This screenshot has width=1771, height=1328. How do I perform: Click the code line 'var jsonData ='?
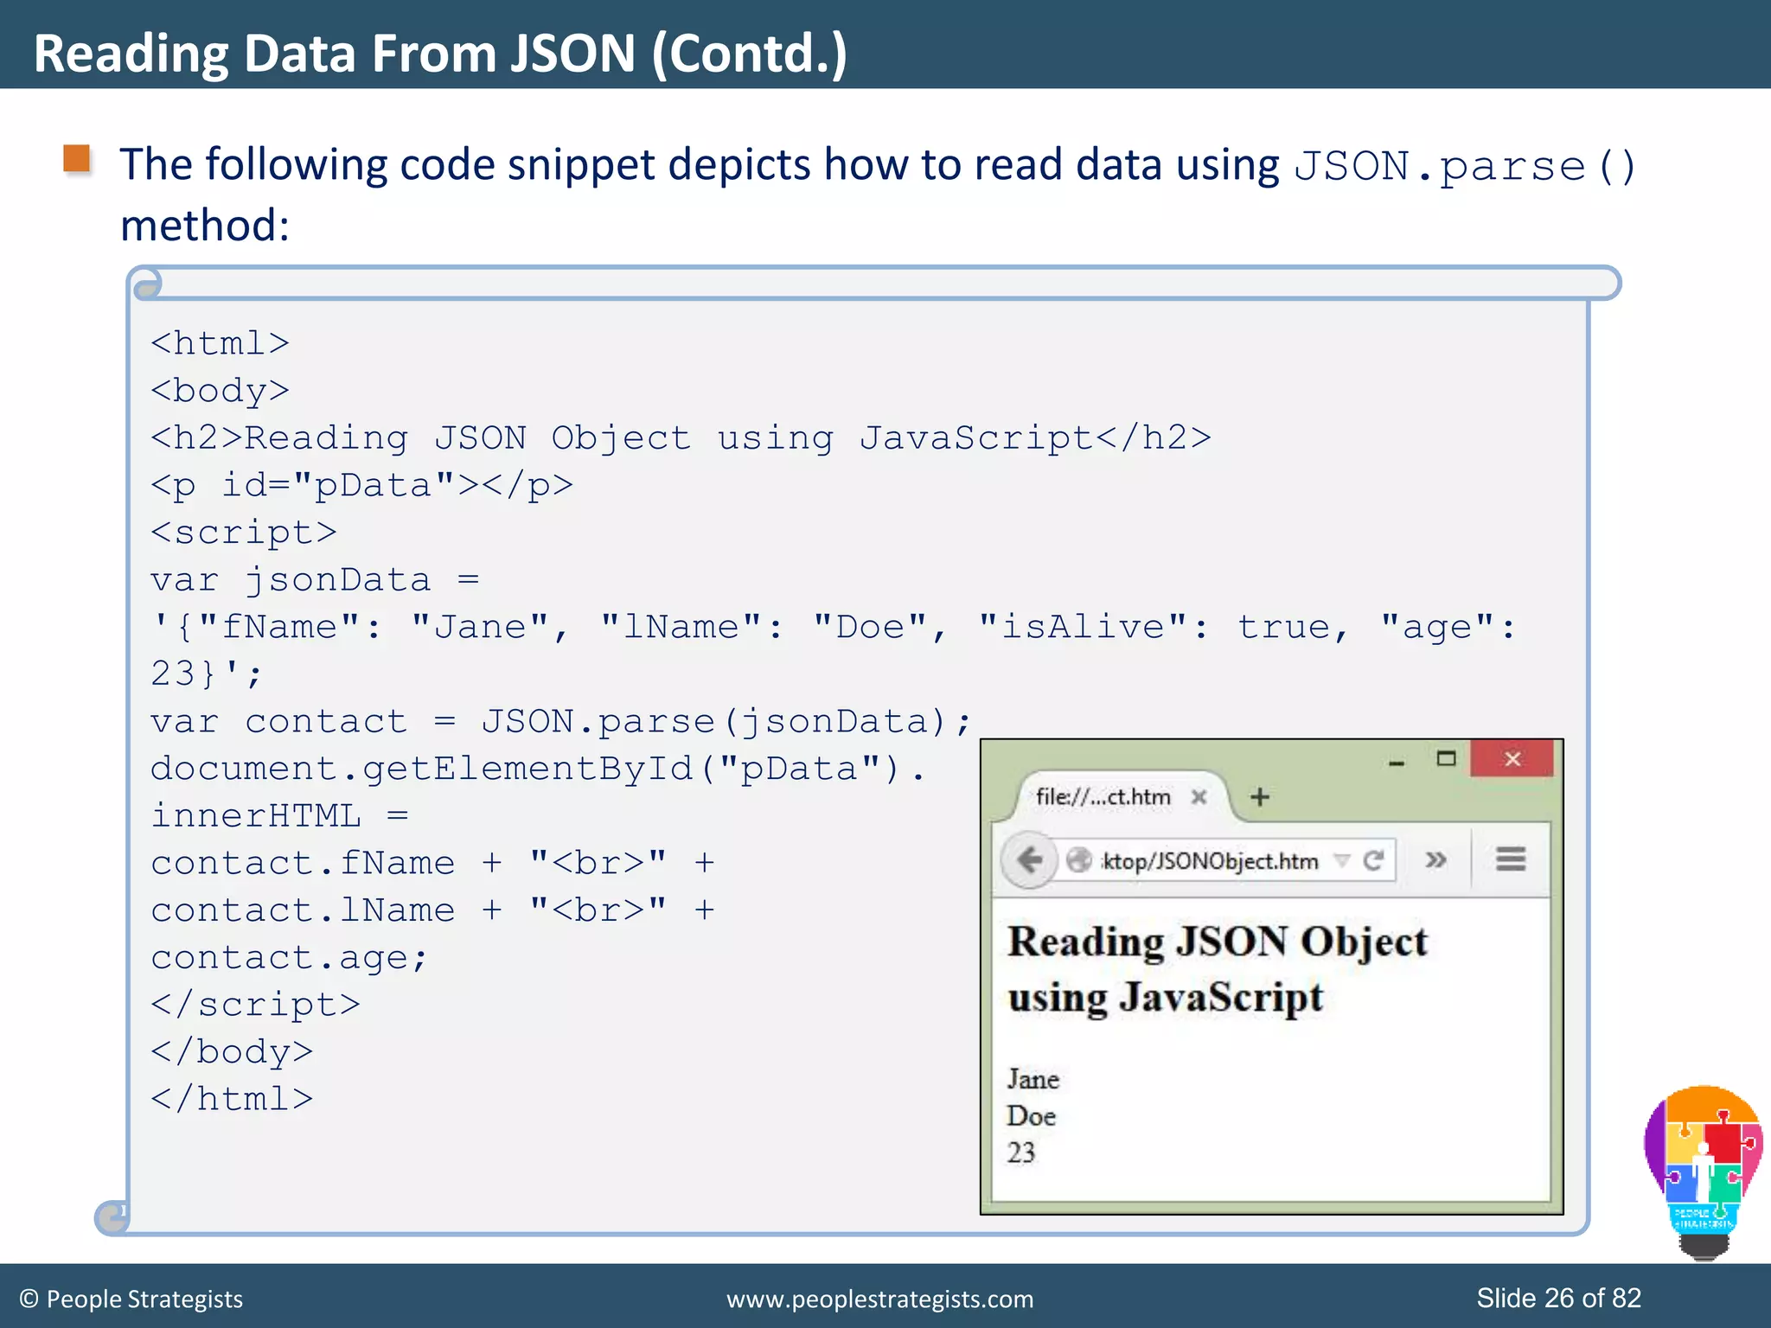tap(315, 580)
